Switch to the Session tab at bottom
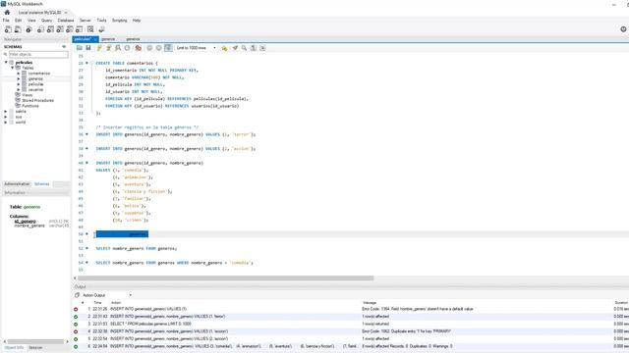The width and height of the screenshot is (629, 353). (35, 347)
